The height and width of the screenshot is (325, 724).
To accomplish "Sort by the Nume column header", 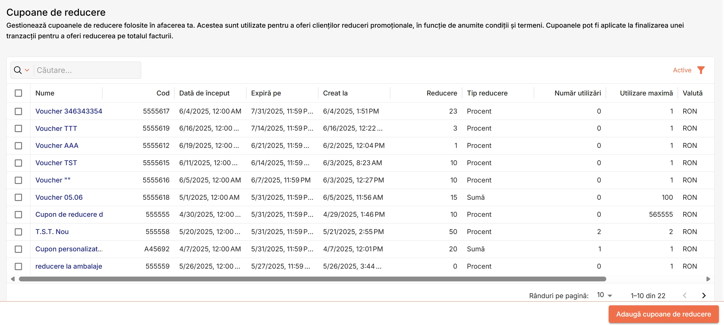I will (45, 93).
